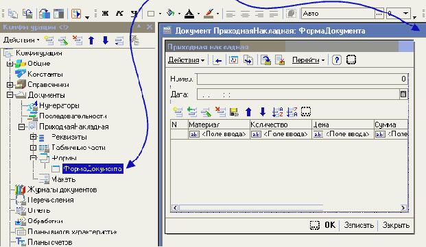Click sort ascending A-Z icon in table toolbar

point(277,112)
